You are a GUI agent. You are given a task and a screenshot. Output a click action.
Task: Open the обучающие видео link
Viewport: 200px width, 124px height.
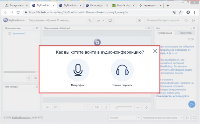click(x=181, y=70)
